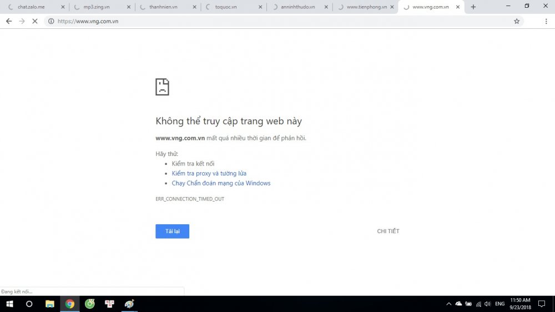Show hidden system tray icons
Screen dimensions: 555x312
448,304
